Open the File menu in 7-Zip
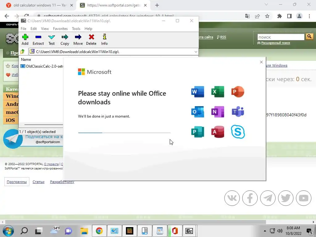 click(23, 29)
